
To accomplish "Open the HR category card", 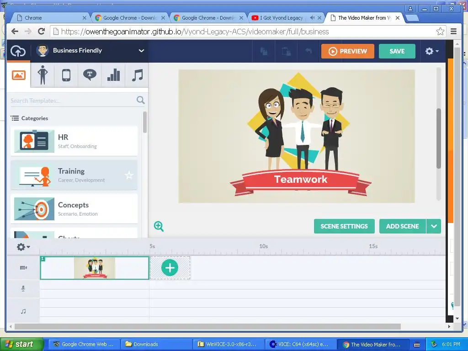I will point(74,141).
